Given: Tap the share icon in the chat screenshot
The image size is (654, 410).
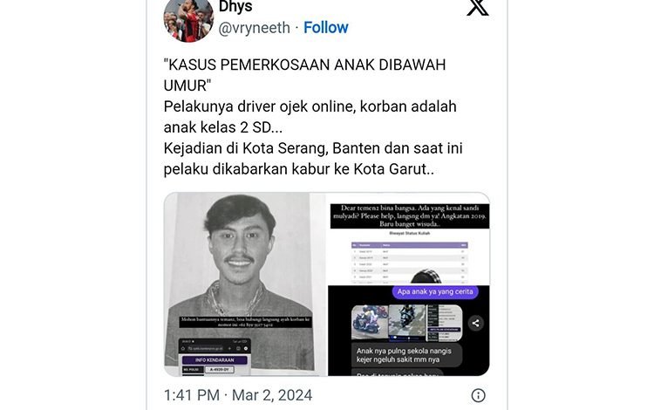Looking at the screenshot, I should [x=475, y=323].
